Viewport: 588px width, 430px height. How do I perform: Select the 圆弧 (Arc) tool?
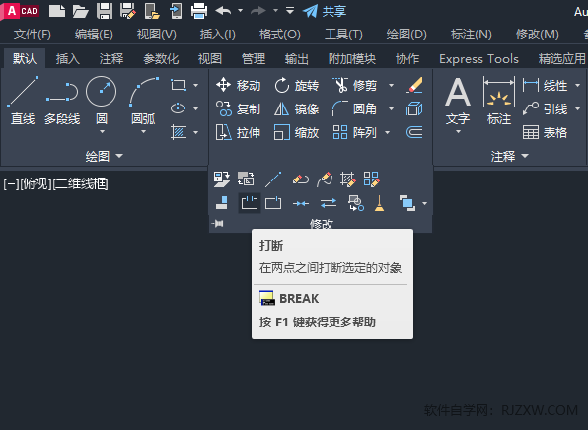pos(143,101)
